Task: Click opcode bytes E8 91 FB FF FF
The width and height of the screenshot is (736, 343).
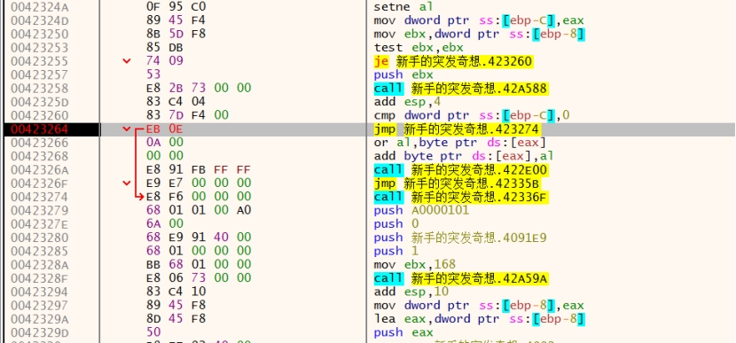Action: [x=199, y=170]
